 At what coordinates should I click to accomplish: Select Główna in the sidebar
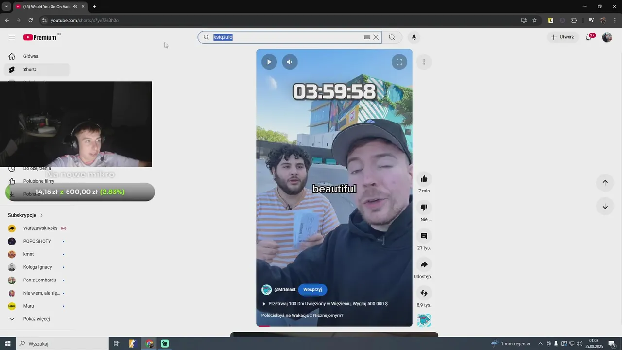[37, 56]
